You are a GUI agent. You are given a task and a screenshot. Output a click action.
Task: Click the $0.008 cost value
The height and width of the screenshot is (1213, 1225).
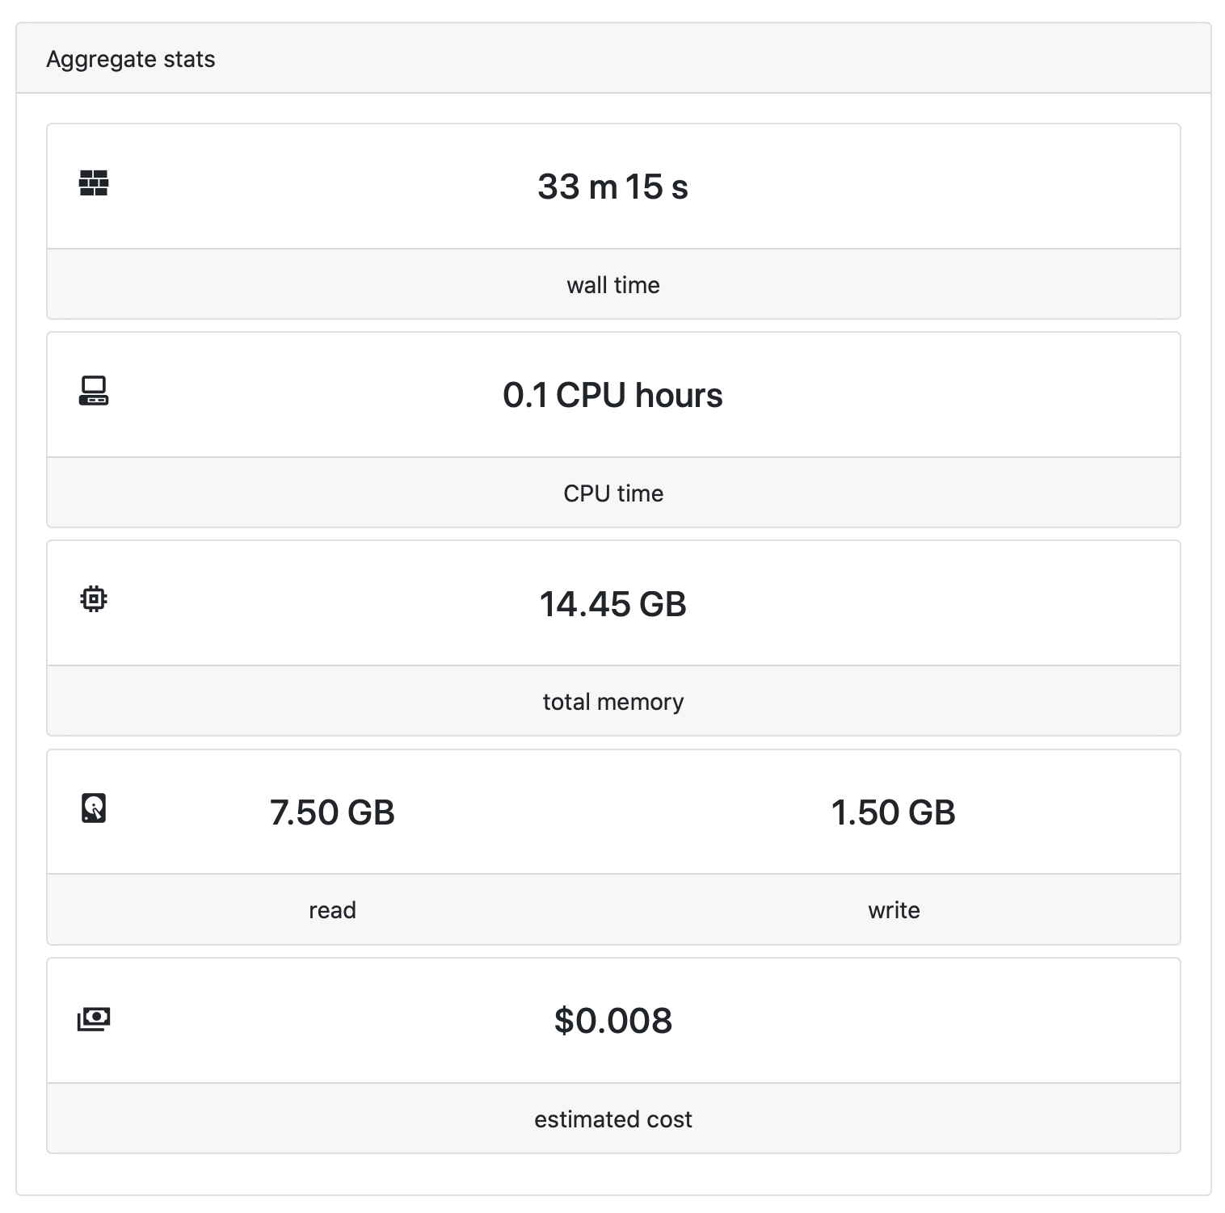[612, 1021]
